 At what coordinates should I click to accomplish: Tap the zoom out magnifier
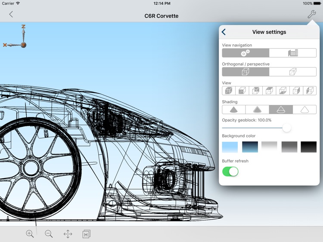49,234
